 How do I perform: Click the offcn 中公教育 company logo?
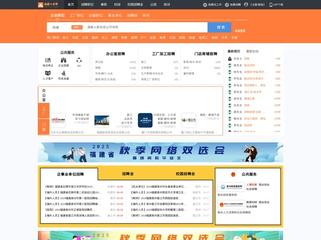[58, 120]
